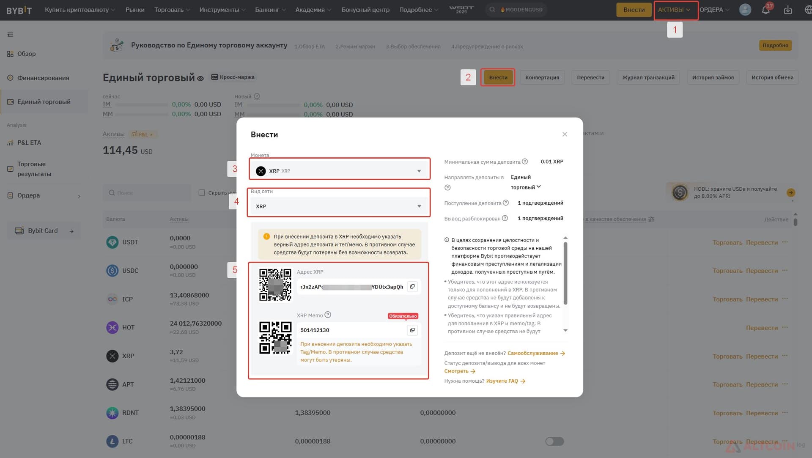Expand the АКТИВЫ header menu
812x458 pixels.
(674, 10)
